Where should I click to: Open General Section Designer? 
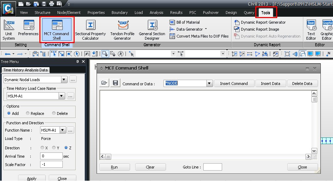[x=152, y=30]
